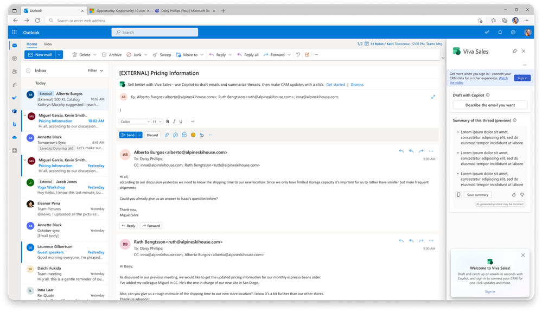
Task: Collapse the 10:02 AM Pricing Information conversation
Action: (x=25, y=116)
